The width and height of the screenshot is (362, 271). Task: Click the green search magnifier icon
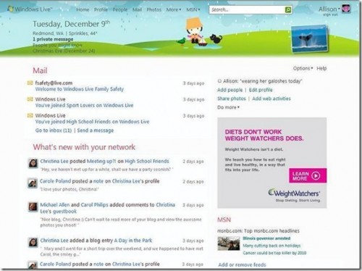288,9
